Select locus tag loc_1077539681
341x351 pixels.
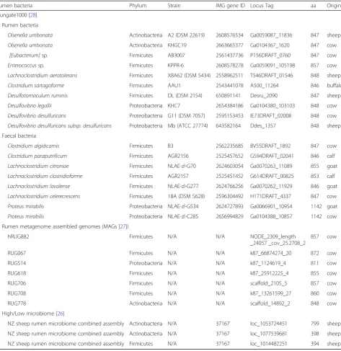coord(268,334)
